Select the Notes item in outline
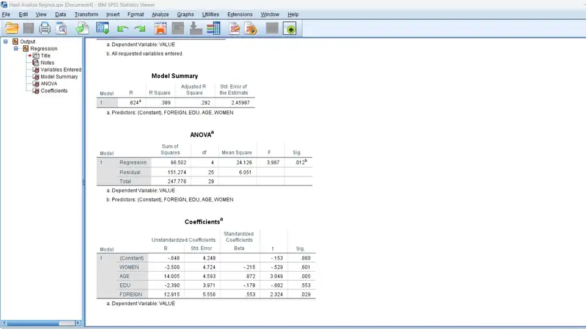The image size is (586, 329). [x=48, y=62]
